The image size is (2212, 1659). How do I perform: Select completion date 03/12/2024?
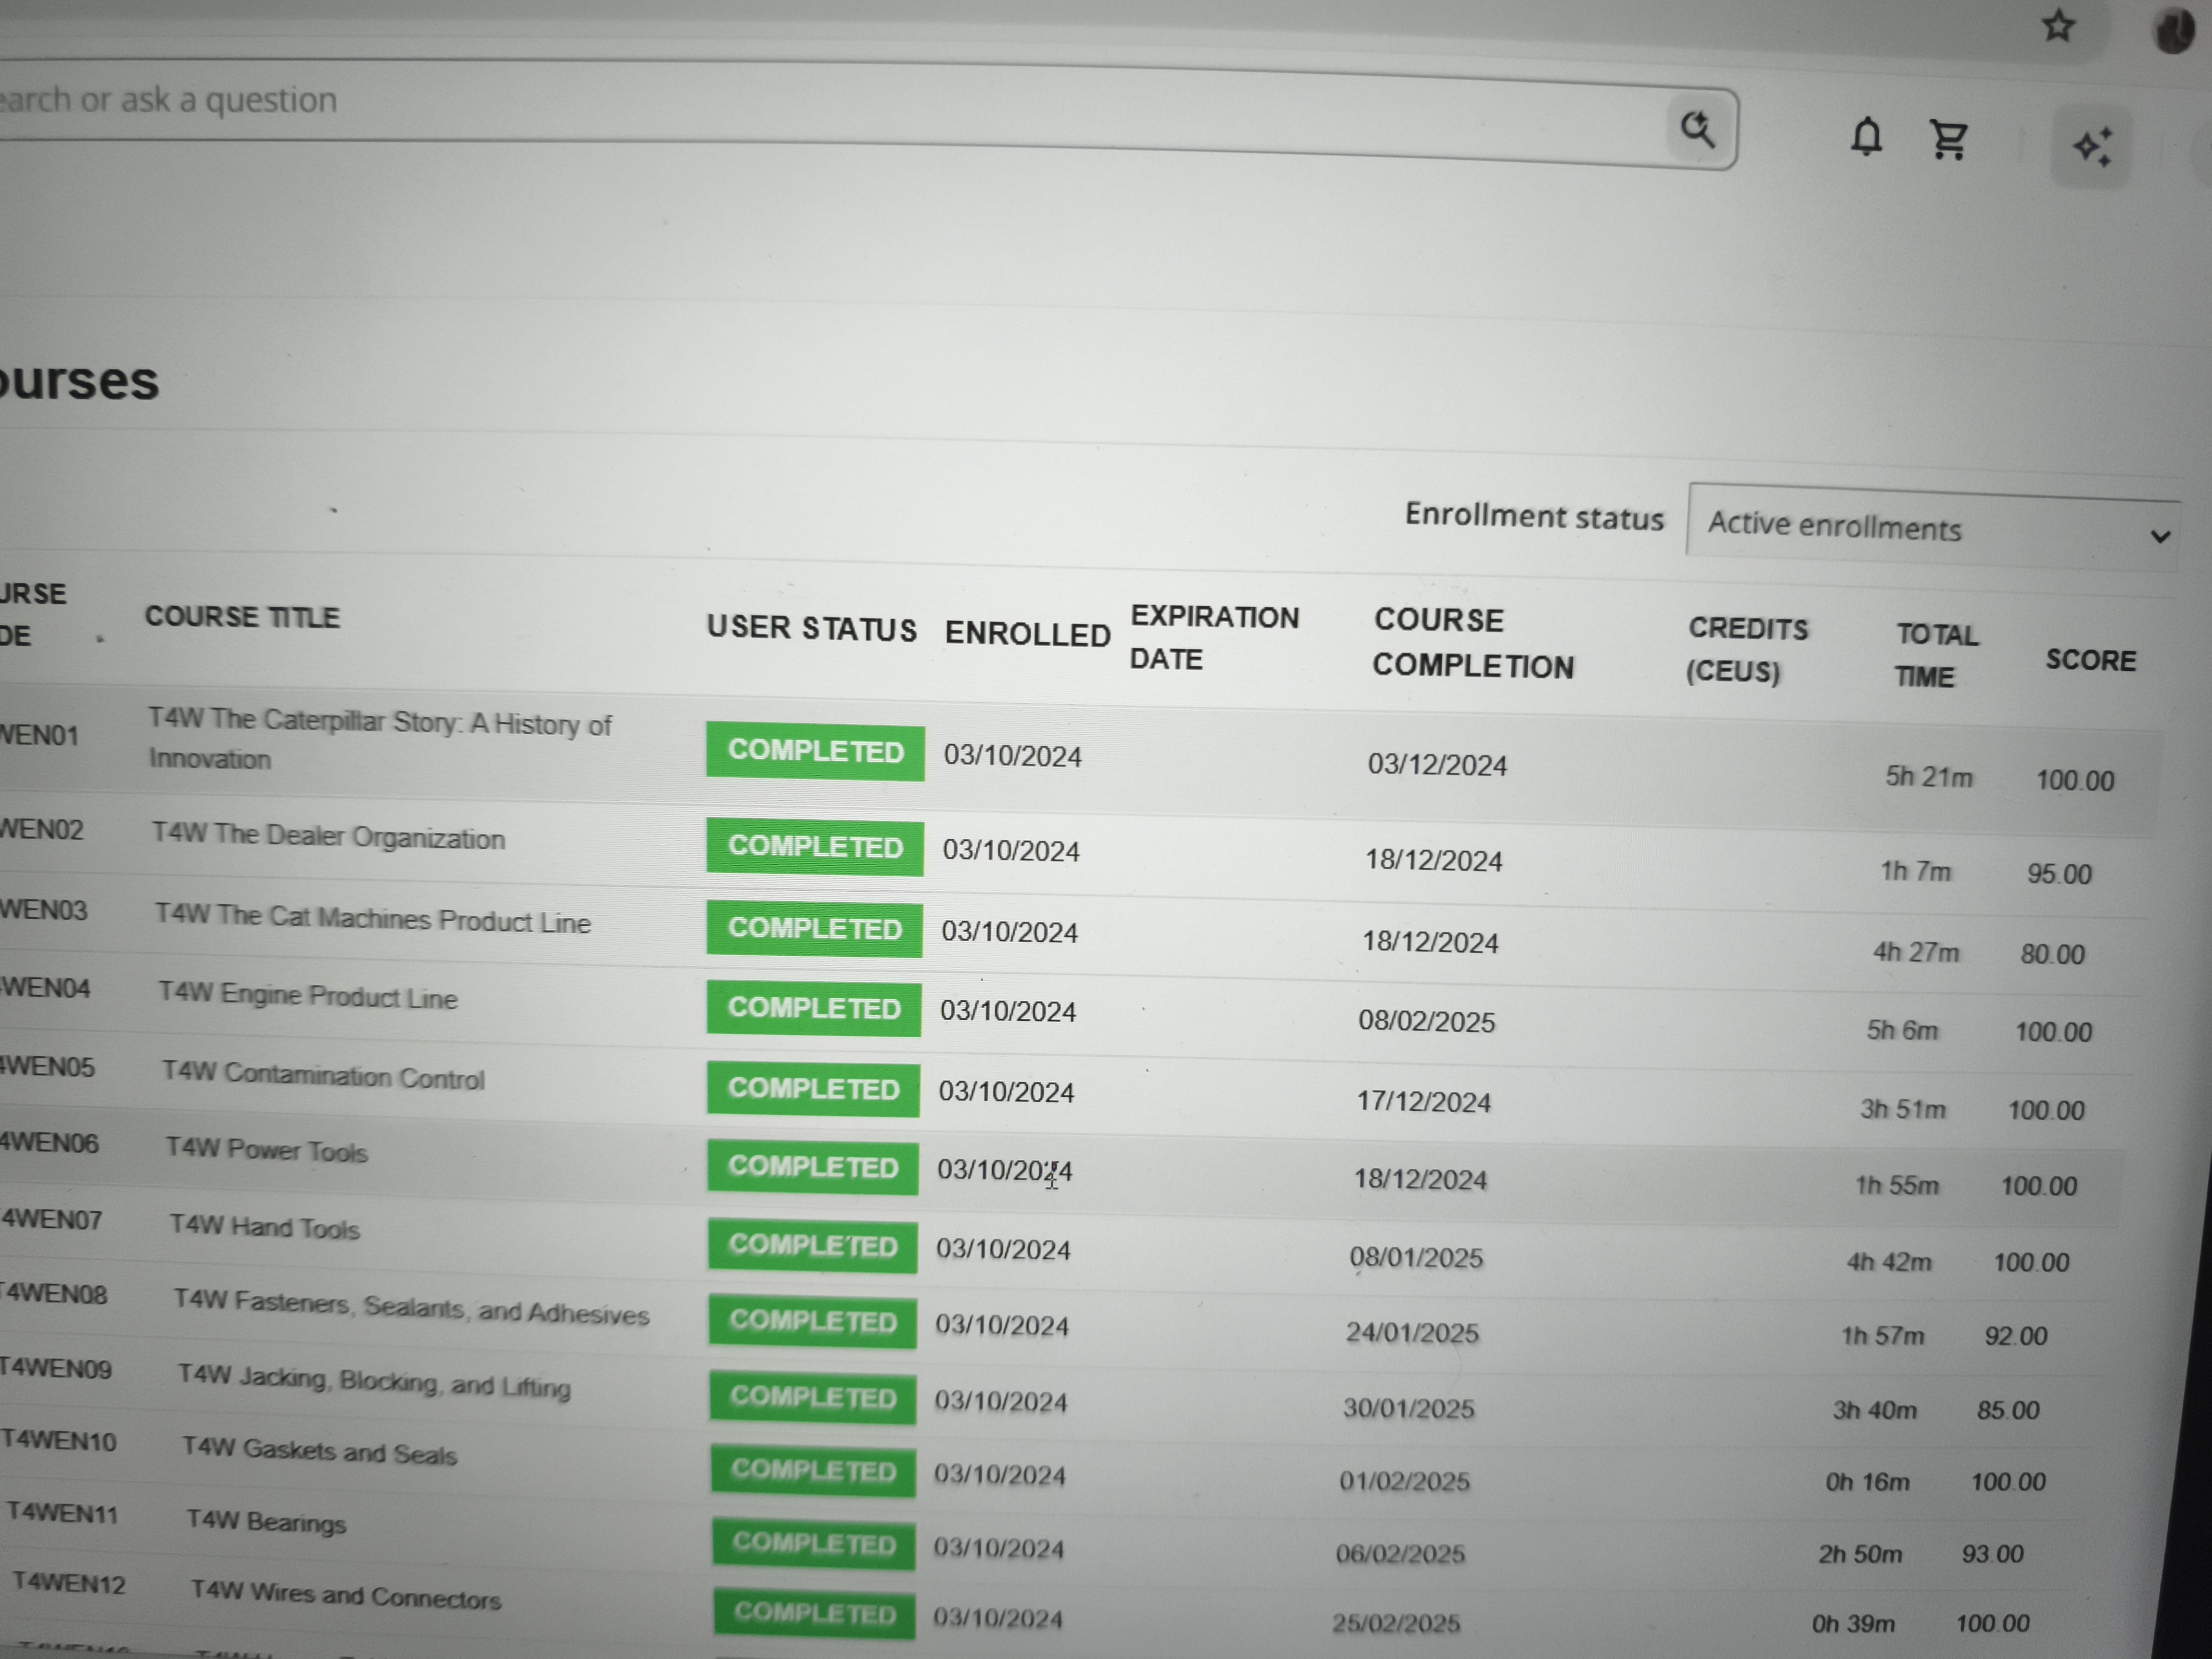1437,765
